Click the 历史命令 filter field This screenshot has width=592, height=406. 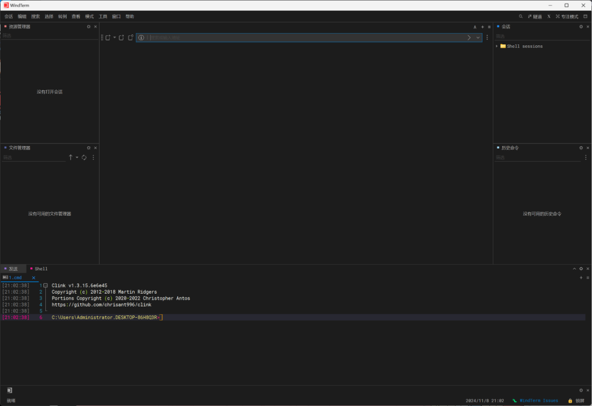pos(538,157)
